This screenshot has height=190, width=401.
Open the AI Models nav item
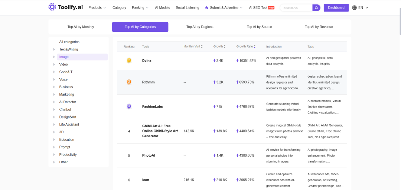[162, 8]
